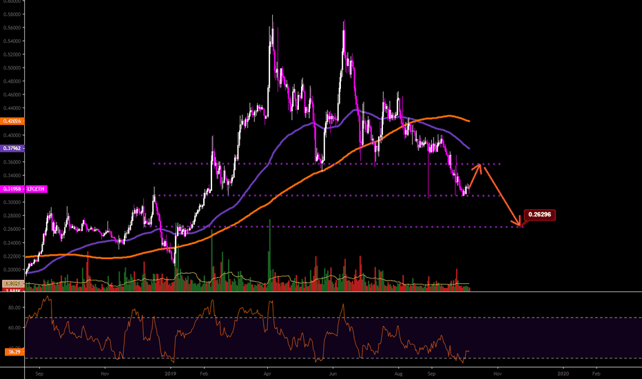Click the Sep label right after Aug
Viewport: 642px width, 379px height.
tap(431, 373)
